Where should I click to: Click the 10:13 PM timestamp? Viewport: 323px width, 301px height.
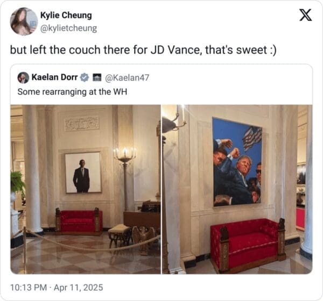(x=29, y=288)
